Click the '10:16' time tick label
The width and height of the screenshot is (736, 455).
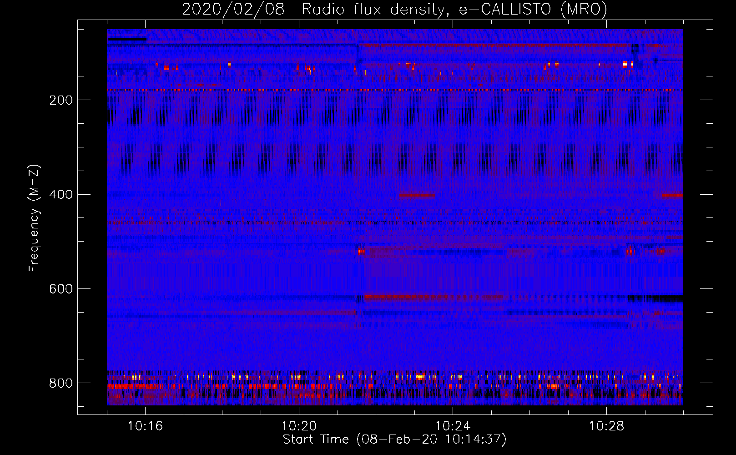[145, 426]
